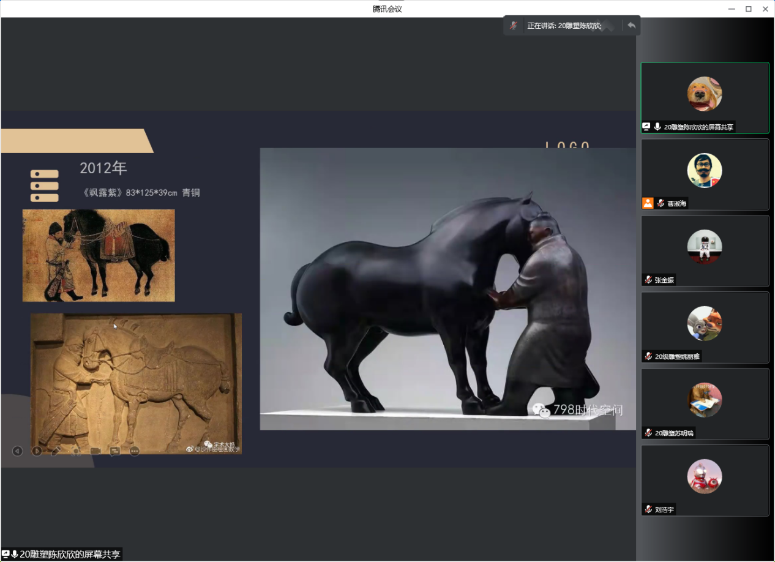This screenshot has height=562, width=775.
Task: Click the orange host icon beside 曹淑海
Action: 648,203
